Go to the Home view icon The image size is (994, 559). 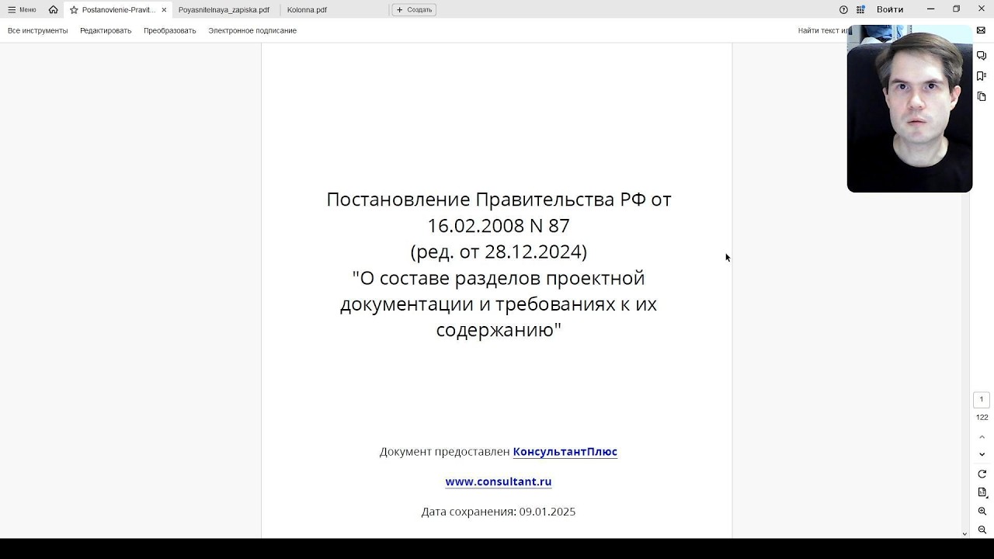[x=53, y=10]
